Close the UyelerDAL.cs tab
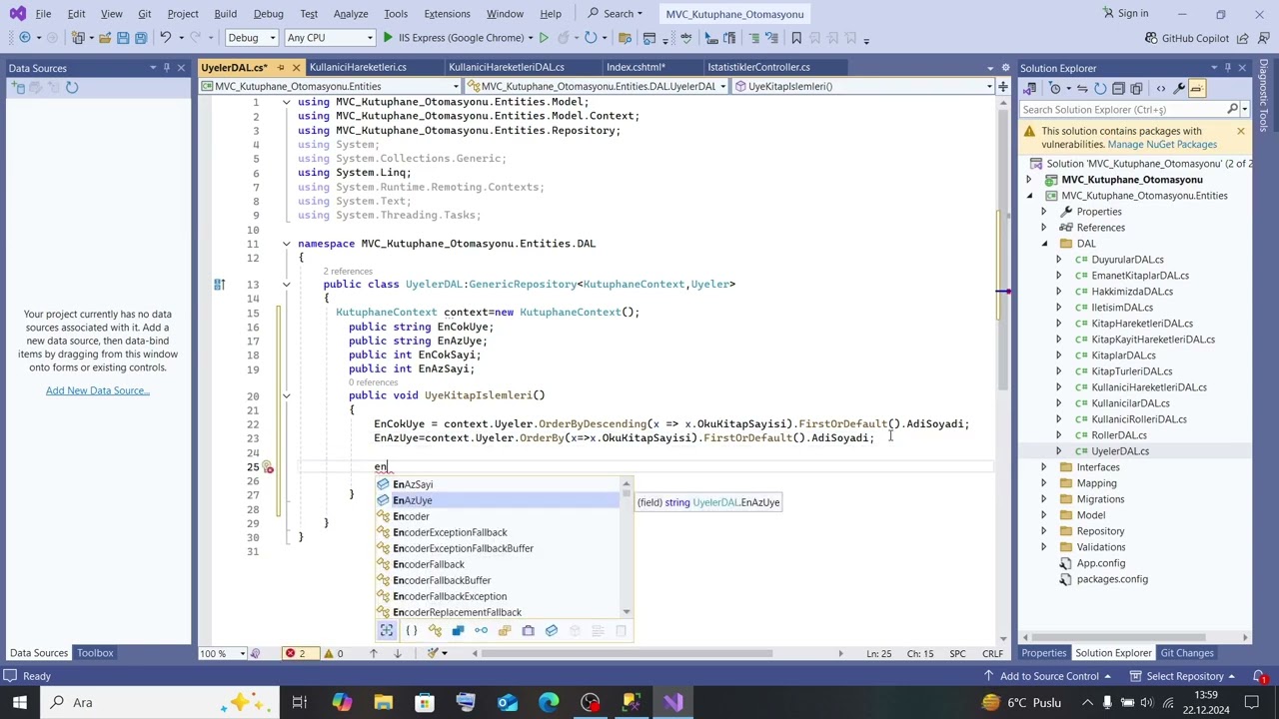Viewport: 1279px width, 719px height. coord(297,67)
